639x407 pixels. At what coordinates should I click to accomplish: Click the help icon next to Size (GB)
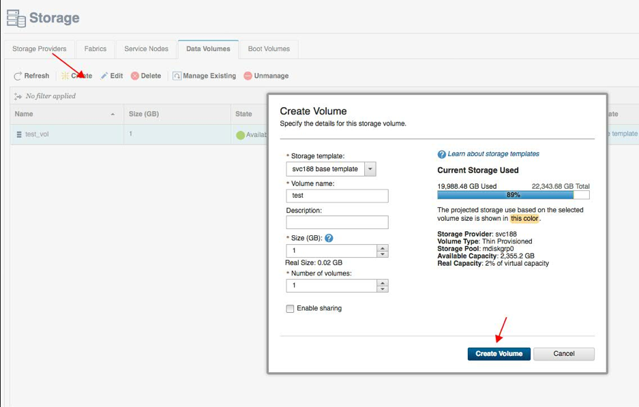(x=329, y=238)
